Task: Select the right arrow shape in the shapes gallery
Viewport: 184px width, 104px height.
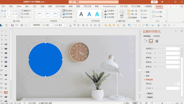Action: click(x=14, y=14)
